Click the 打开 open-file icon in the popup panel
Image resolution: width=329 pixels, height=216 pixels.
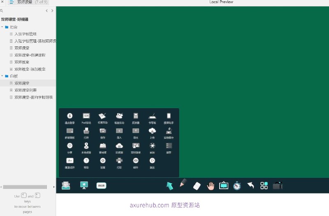coord(86,131)
